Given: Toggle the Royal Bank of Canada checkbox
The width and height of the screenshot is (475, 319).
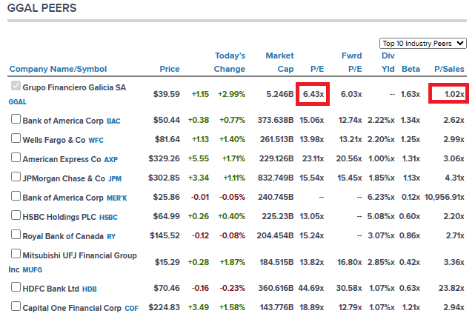Looking at the screenshot, I should pyautogui.click(x=15, y=235).
